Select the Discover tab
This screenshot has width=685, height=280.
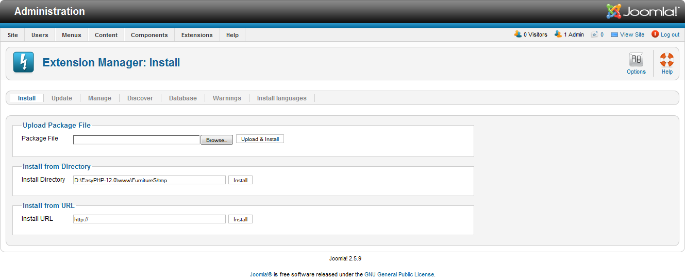(140, 98)
